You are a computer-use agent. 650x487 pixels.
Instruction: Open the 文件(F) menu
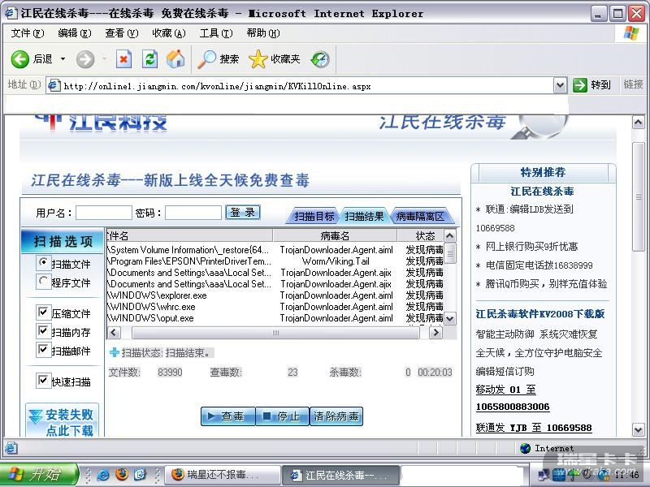28,33
